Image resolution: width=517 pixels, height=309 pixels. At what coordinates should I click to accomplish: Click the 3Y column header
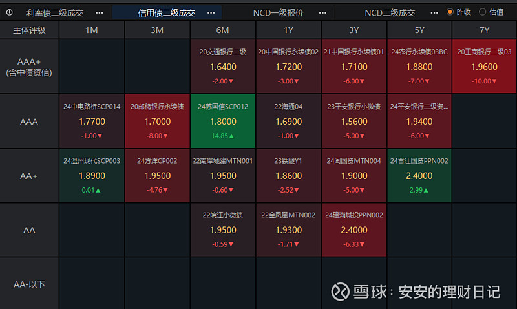(x=354, y=30)
